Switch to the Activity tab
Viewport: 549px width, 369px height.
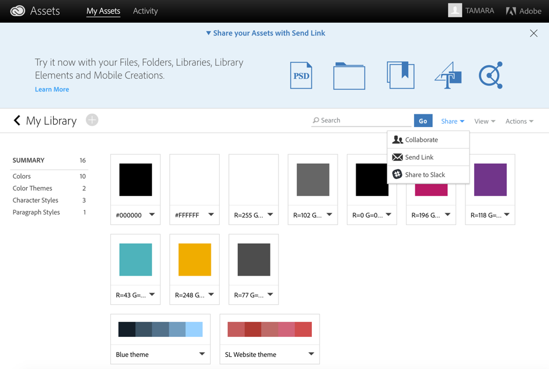click(145, 10)
